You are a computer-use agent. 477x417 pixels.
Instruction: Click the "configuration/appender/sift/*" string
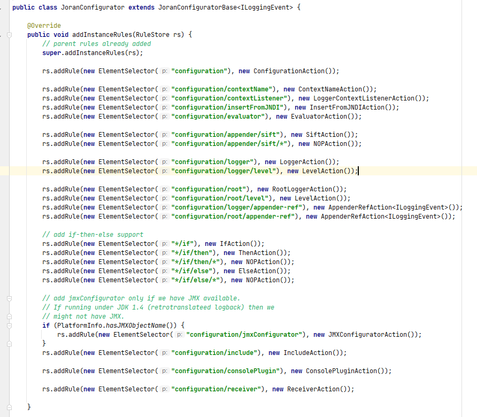click(x=229, y=144)
